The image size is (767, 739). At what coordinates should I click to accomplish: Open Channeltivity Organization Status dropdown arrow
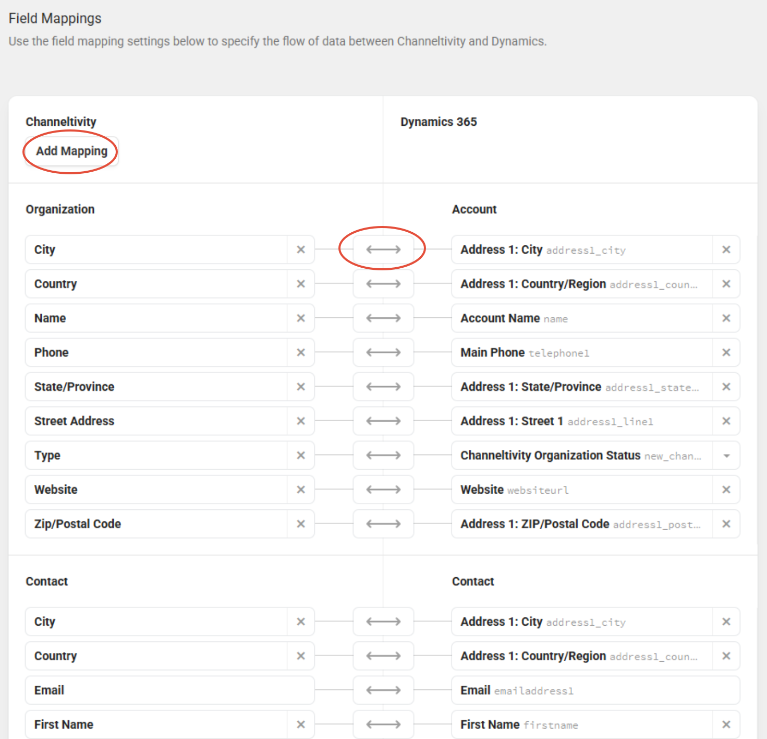coord(726,456)
